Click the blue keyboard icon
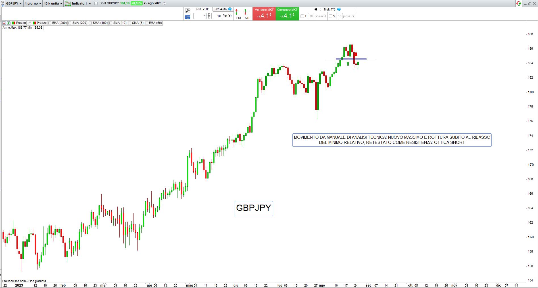538x288 pixels. [x=187, y=17]
